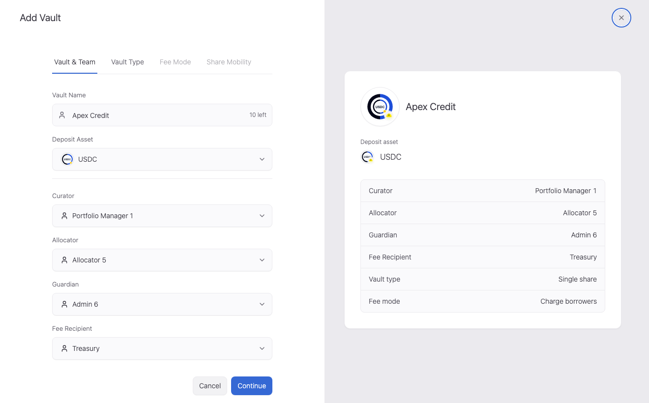Click the Apex Credit title in preview card

[x=431, y=107]
